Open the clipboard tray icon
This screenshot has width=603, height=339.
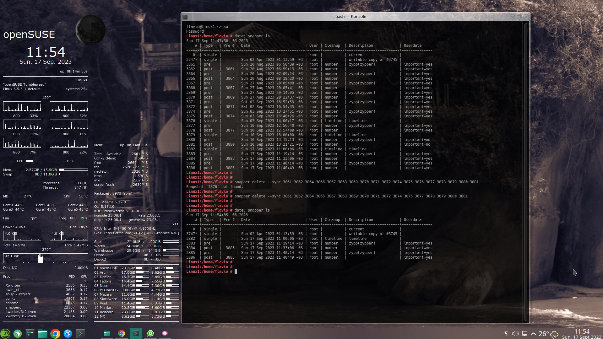point(506,334)
